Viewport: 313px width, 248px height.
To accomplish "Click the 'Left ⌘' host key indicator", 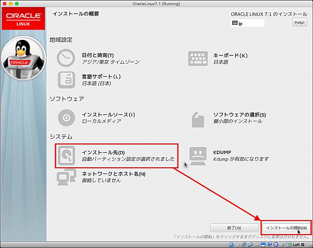I will [299, 245].
